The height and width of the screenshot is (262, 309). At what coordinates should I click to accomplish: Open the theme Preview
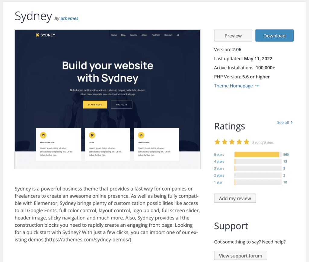[233, 36]
